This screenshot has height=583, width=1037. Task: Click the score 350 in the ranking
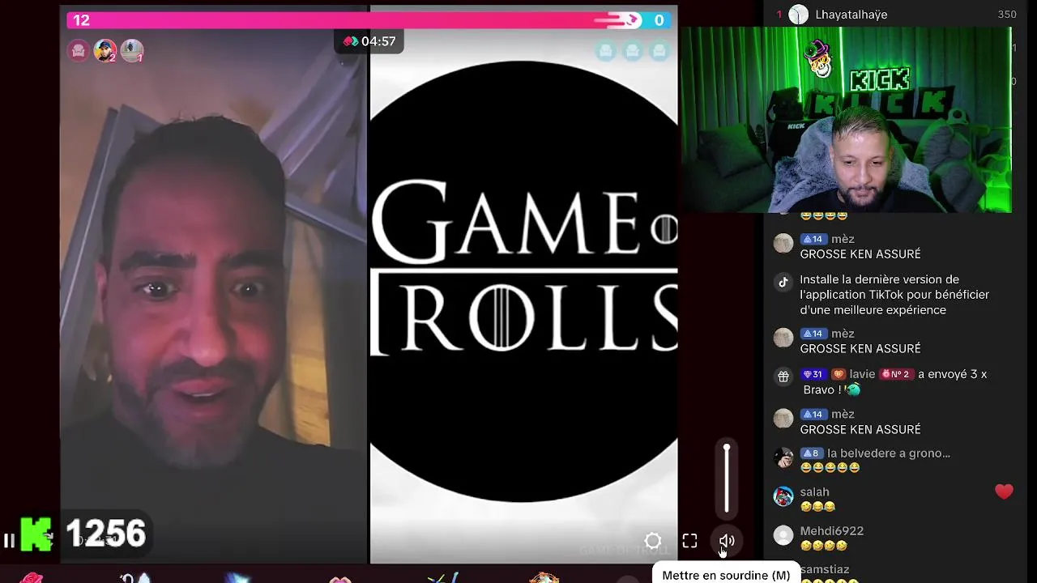1006,15
